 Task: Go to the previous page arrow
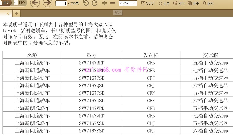point(35,3)
